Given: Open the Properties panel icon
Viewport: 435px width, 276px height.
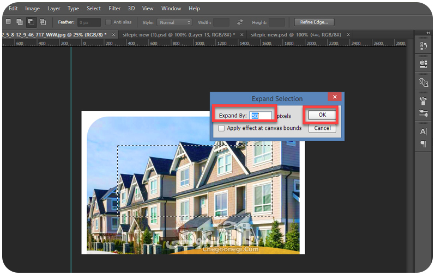Looking at the screenshot, I should click(423, 64).
